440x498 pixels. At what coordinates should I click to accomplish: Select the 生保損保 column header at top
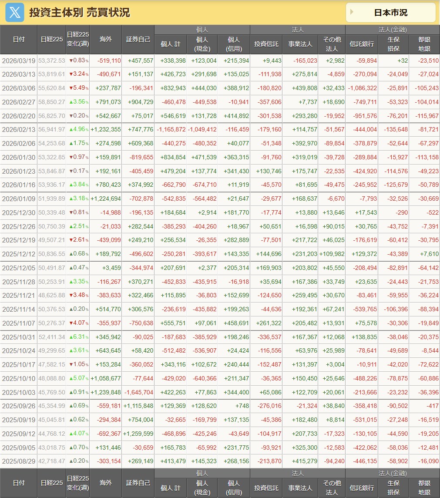393,44
